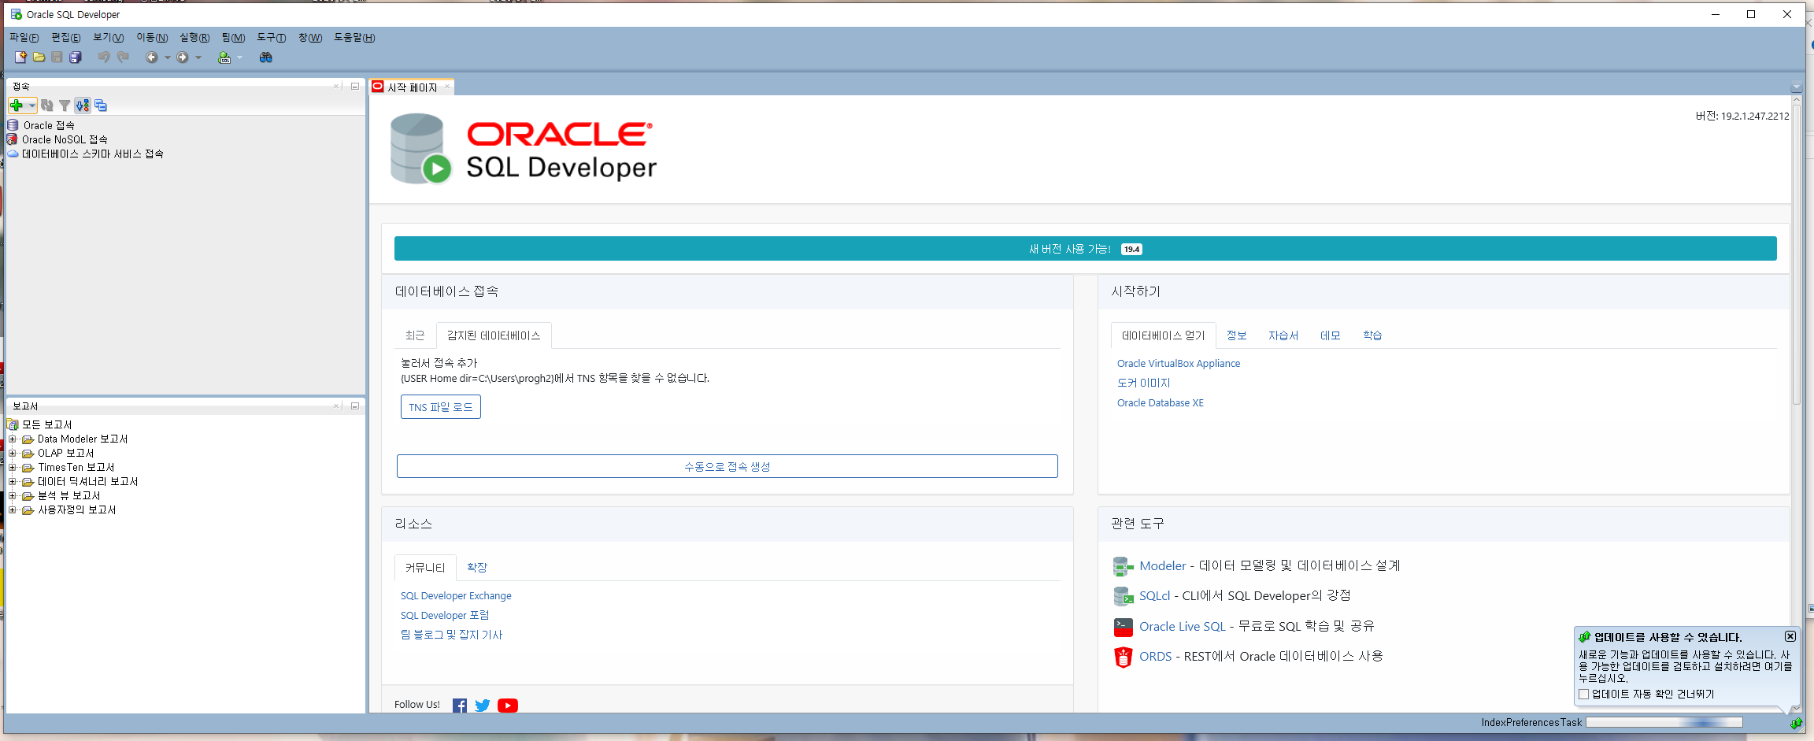Viewport: 1814px width, 741px height.
Task: Select 모든 보고서 root node
Action: click(x=46, y=425)
